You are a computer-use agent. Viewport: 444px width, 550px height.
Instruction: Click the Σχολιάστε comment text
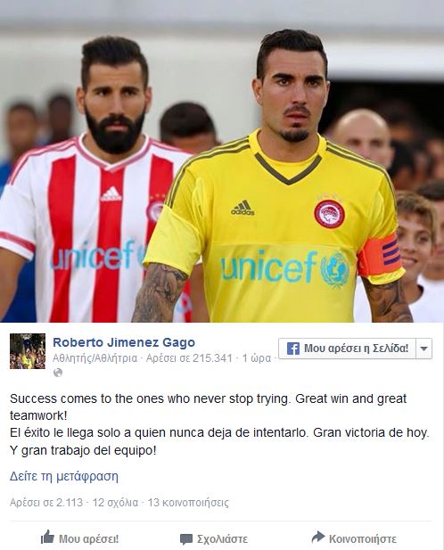[222, 539]
